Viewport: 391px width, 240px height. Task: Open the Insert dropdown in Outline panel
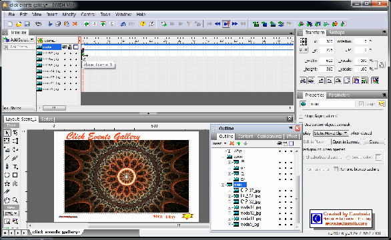pyautogui.click(x=219, y=143)
